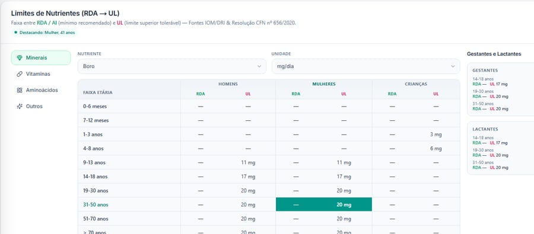Click Mulheres 20 mg in 51-70 anos row

tap(344, 219)
